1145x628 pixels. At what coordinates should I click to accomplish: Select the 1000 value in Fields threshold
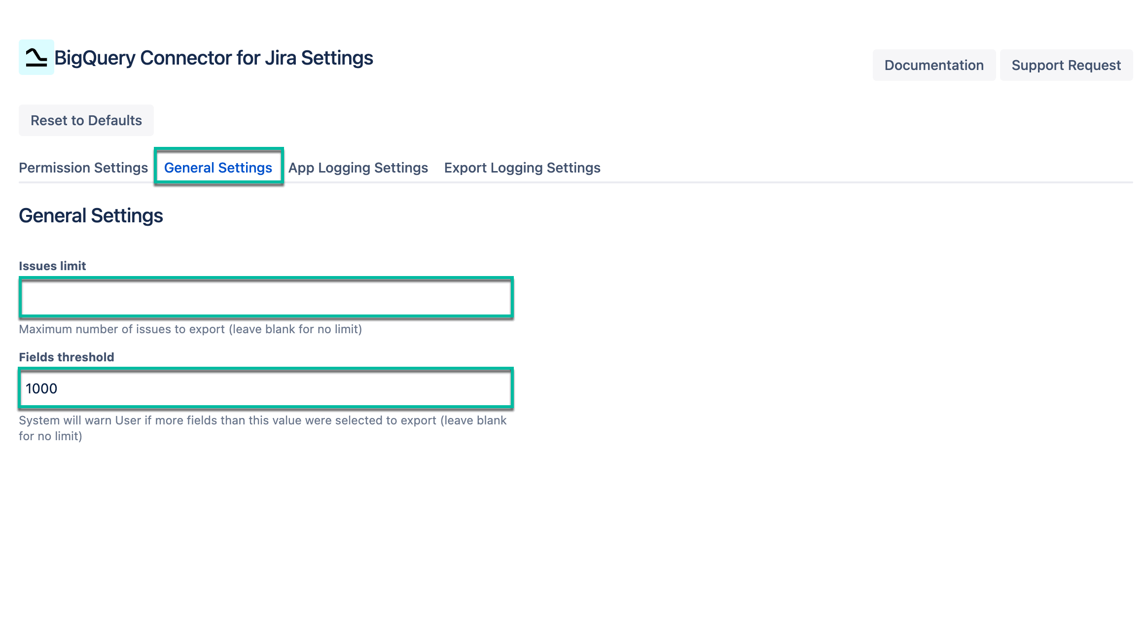click(41, 388)
